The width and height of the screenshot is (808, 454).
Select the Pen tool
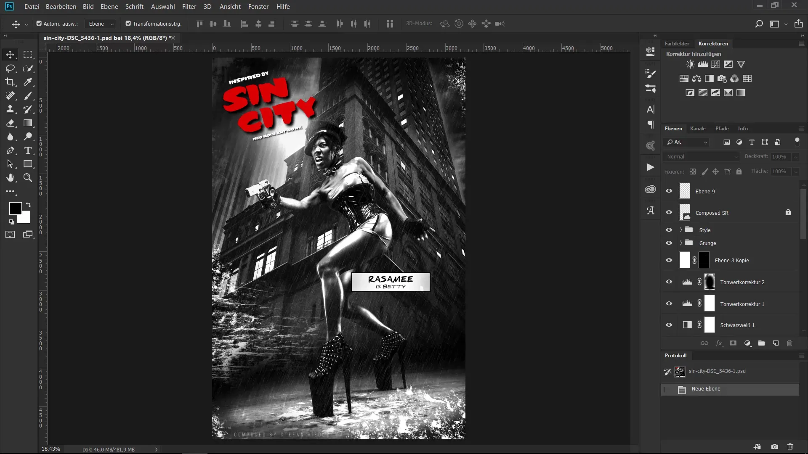click(x=10, y=150)
